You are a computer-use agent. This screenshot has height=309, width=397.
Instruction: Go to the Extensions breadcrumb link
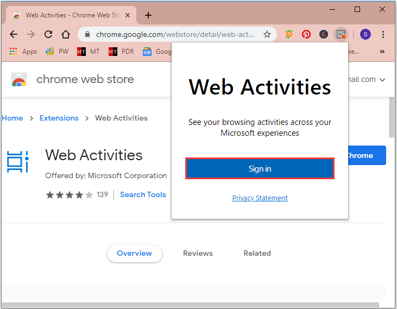(x=59, y=118)
